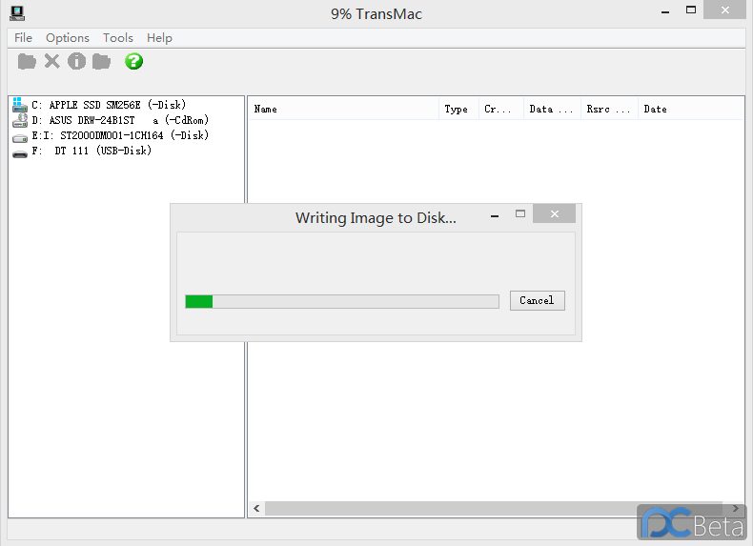The width and height of the screenshot is (753, 546).
Task: Click the E:I: hard disk icon
Action: tap(20, 138)
